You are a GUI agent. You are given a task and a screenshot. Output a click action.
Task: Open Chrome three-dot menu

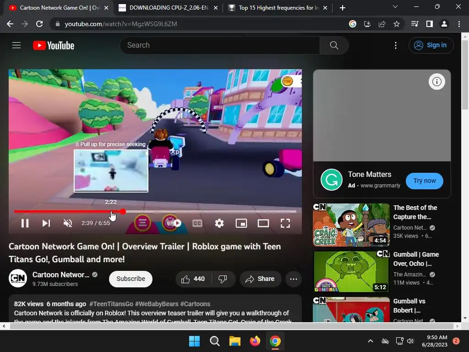(x=459, y=24)
